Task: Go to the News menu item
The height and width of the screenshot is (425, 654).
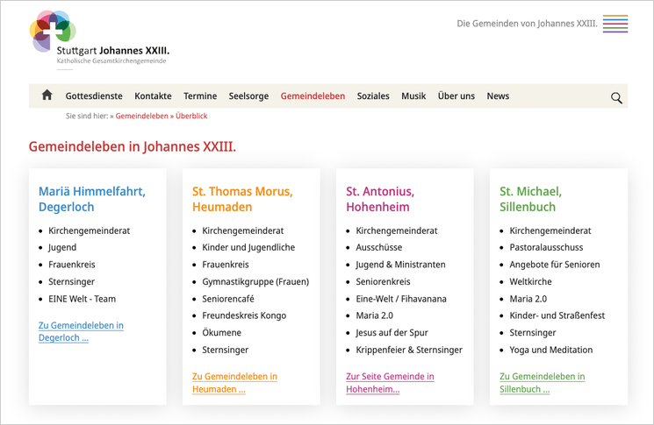Action: pyautogui.click(x=498, y=96)
